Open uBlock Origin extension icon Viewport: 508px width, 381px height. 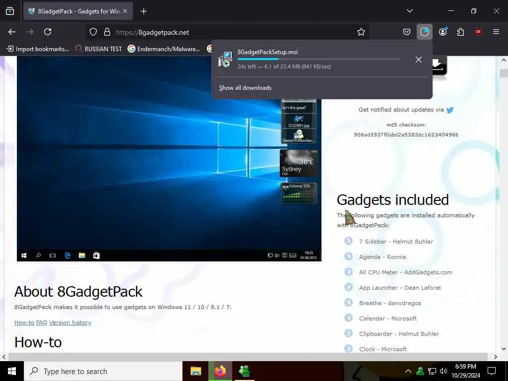(478, 32)
